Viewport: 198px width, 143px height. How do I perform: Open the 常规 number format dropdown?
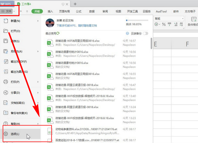[182, 19]
